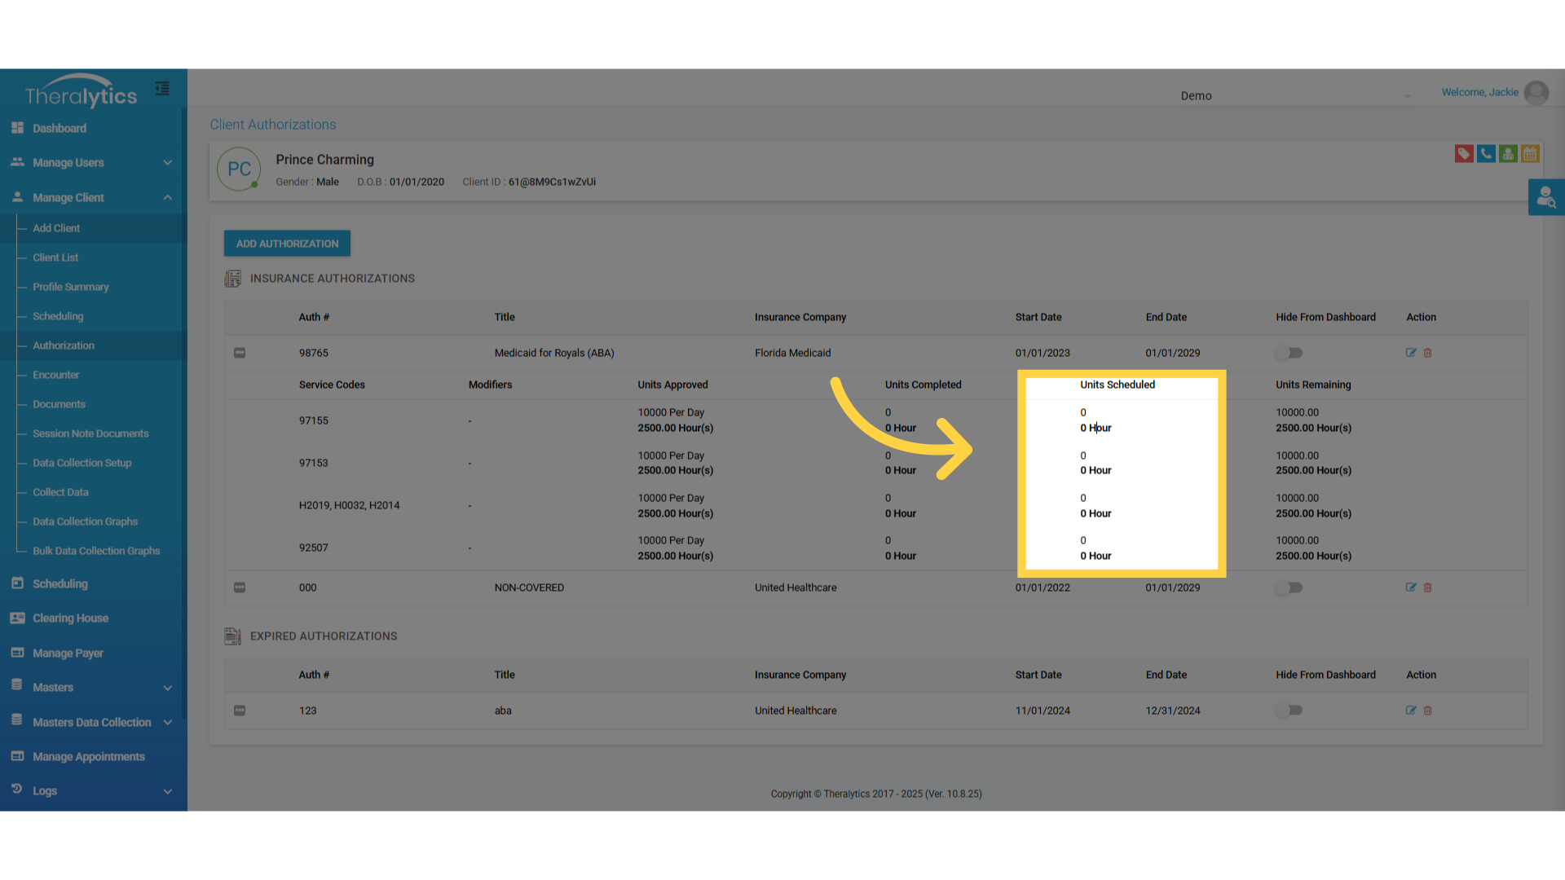Screen dimensions: 1565x880
Task: Collapse the details of authorization 98765
Action: tap(240, 353)
